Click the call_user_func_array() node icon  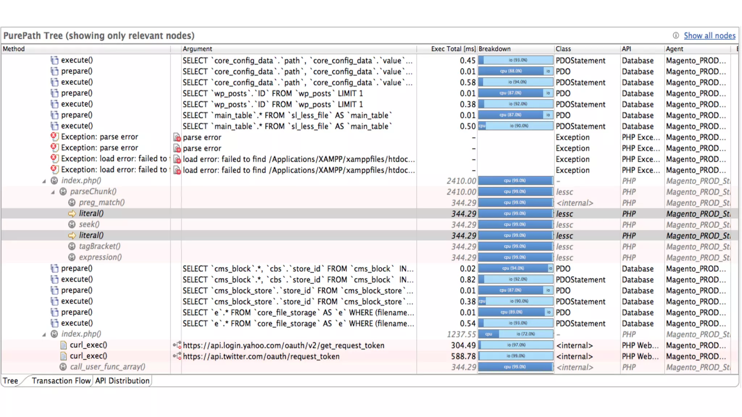(x=63, y=367)
